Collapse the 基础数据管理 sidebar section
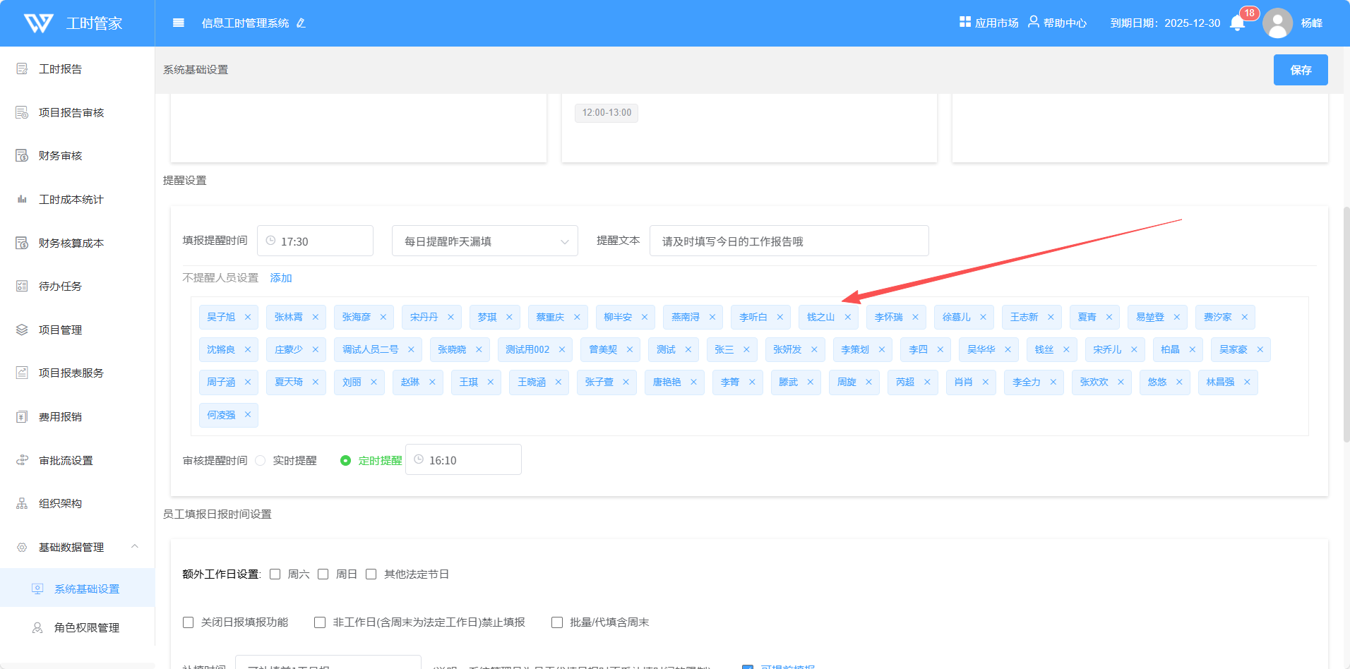Viewport: 1350px width, 669px height. click(x=134, y=547)
